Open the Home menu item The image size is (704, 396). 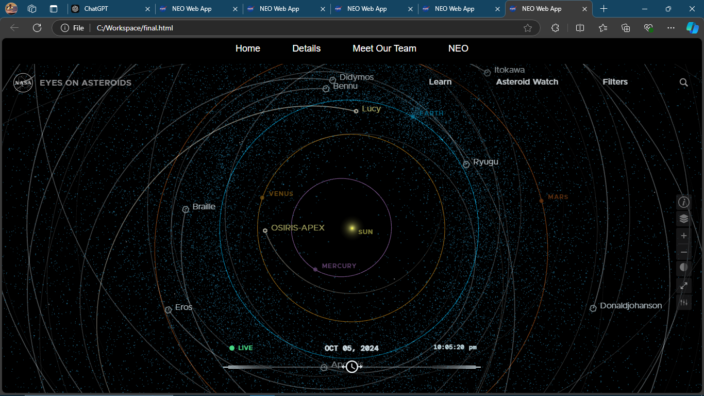click(248, 48)
